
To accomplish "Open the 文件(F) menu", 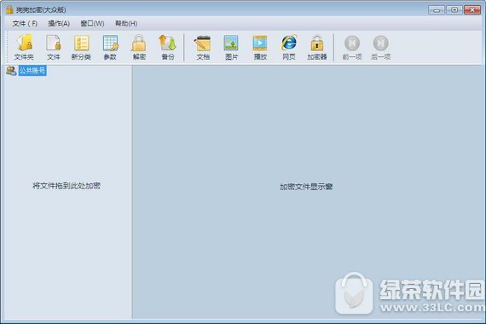I will point(25,24).
